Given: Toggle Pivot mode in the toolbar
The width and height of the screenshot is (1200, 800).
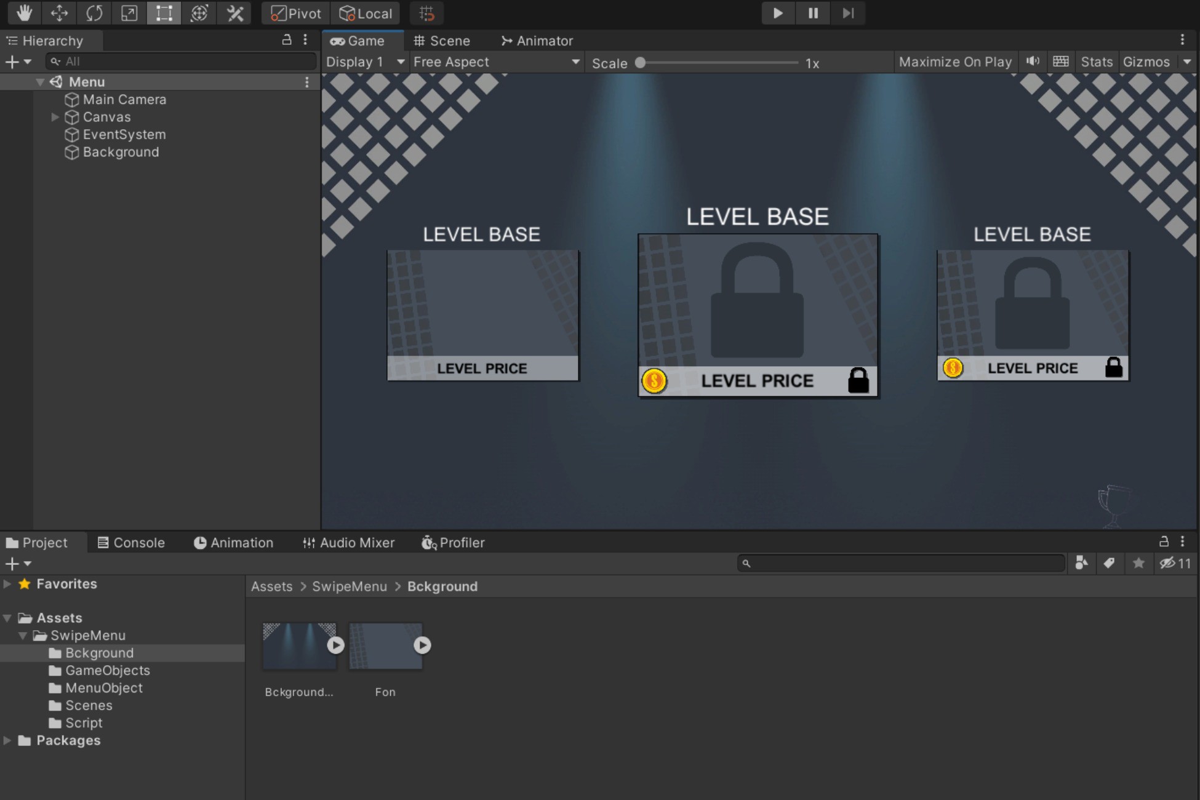Looking at the screenshot, I should [x=294, y=13].
